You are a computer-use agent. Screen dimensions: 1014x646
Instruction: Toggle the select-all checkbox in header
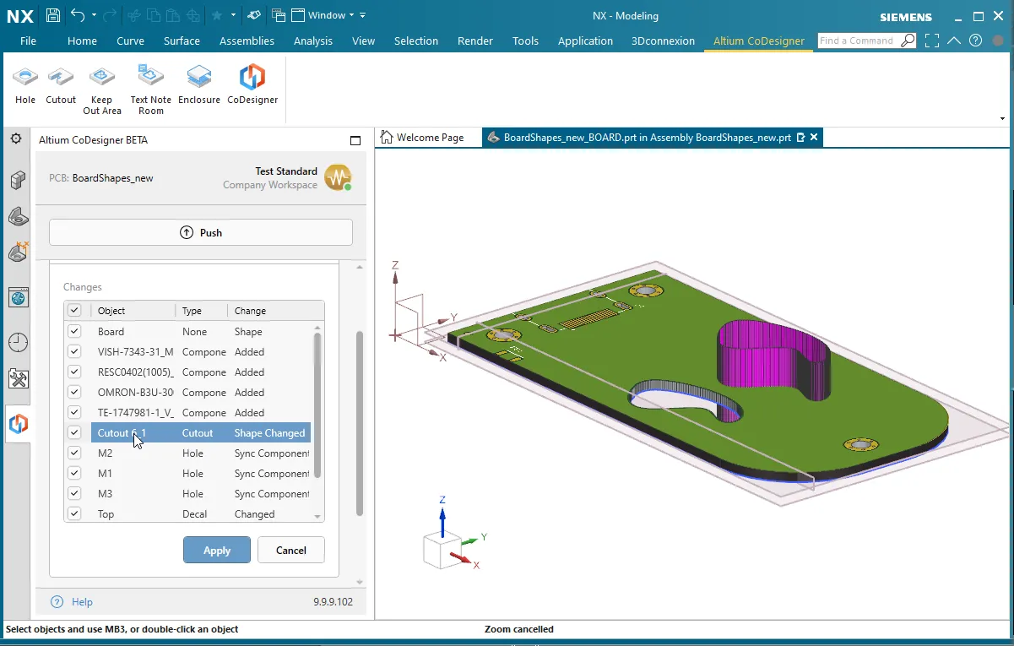coord(74,311)
